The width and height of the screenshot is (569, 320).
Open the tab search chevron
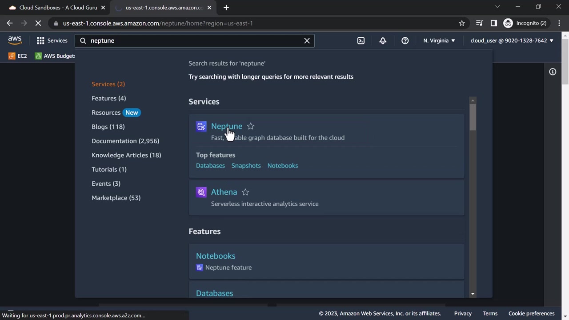(497, 7)
